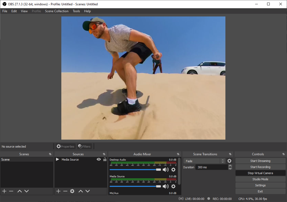287x202 pixels.
Task: Open source properties gear in Sources panel
Action: [x=72, y=191]
